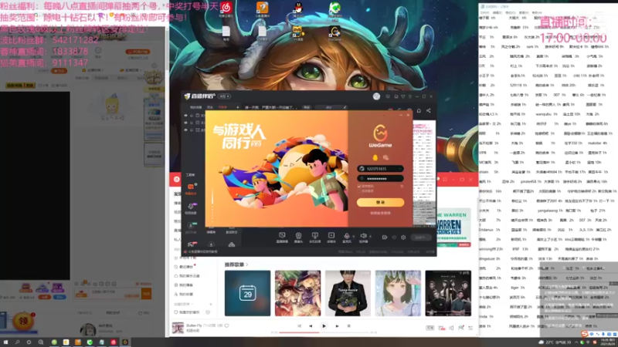Open the anime girls playlist cover

point(297,293)
